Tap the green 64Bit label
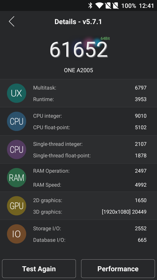Image resolution: width=157 pixels, height=280 pixels. coord(105,38)
